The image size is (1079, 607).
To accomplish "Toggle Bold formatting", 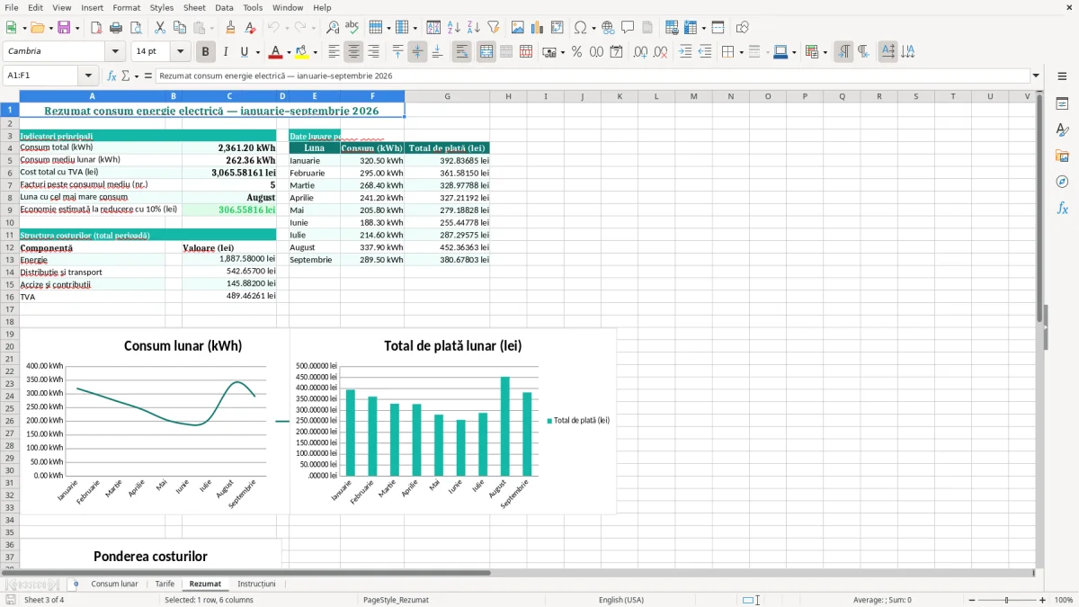I will [206, 52].
